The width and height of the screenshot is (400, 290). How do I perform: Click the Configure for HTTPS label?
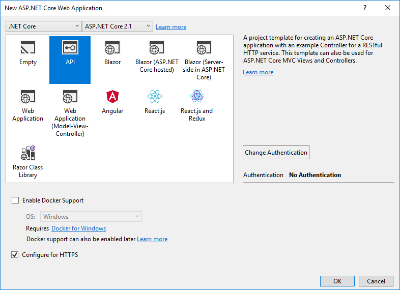click(50, 255)
